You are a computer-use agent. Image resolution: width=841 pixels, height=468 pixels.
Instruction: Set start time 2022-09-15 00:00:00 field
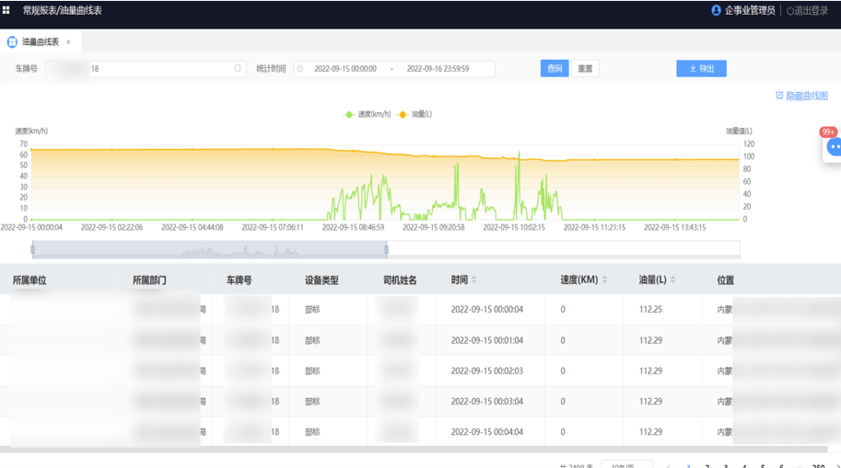pos(345,69)
